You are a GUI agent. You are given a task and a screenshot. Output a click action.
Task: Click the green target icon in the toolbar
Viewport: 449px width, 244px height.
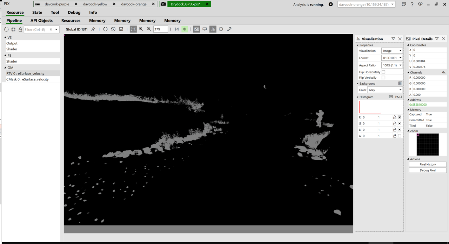[x=185, y=29]
